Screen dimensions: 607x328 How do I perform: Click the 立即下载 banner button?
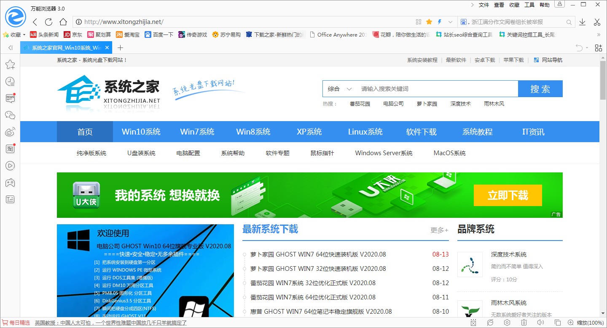[508, 195]
